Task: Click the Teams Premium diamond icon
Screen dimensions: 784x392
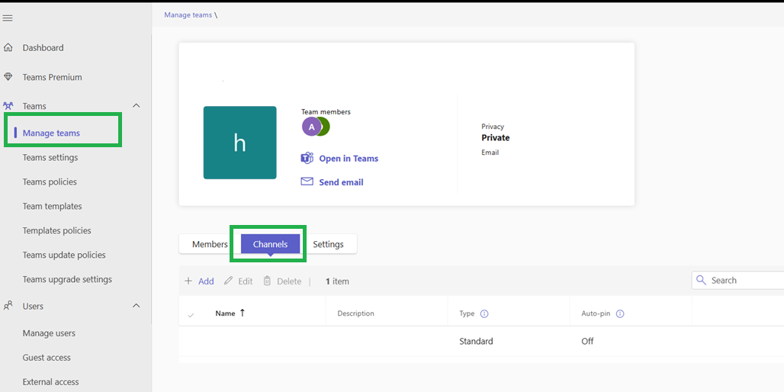Action: pyautogui.click(x=8, y=77)
